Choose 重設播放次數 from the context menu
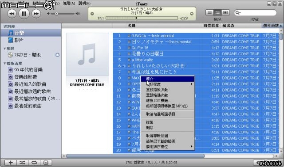The width and height of the screenshot is (284, 167). [168, 90]
